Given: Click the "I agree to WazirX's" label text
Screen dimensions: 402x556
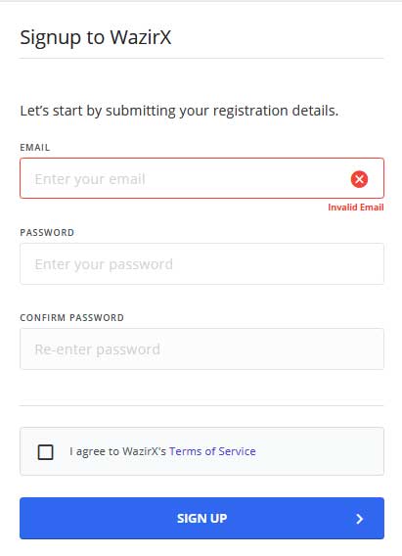Looking at the screenshot, I should pyautogui.click(x=118, y=451).
